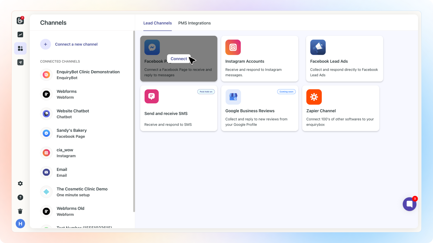Open the paper plane send icon in sidebar
This screenshot has height=243, width=433.
click(20, 62)
